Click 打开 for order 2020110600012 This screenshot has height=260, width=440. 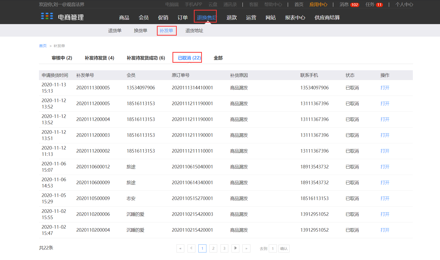[x=385, y=167]
